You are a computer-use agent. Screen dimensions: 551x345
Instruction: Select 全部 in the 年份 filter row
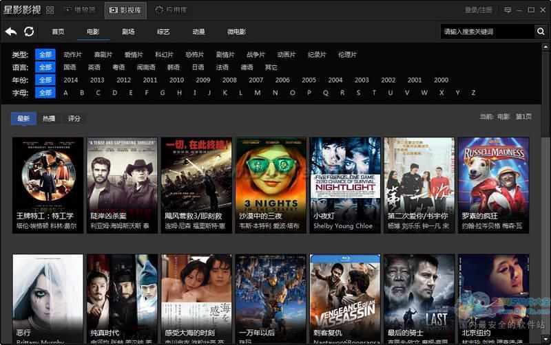(x=45, y=80)
